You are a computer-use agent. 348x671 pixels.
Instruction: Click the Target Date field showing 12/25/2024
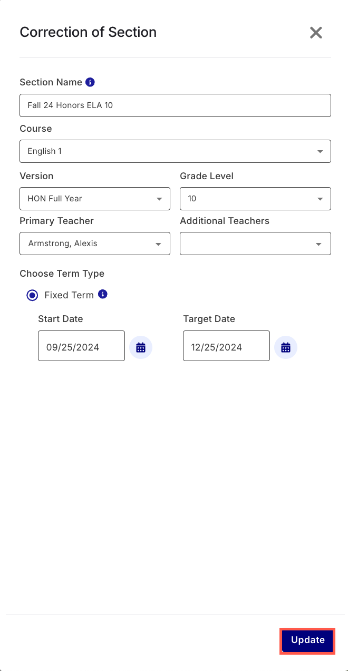click(226, 346)
